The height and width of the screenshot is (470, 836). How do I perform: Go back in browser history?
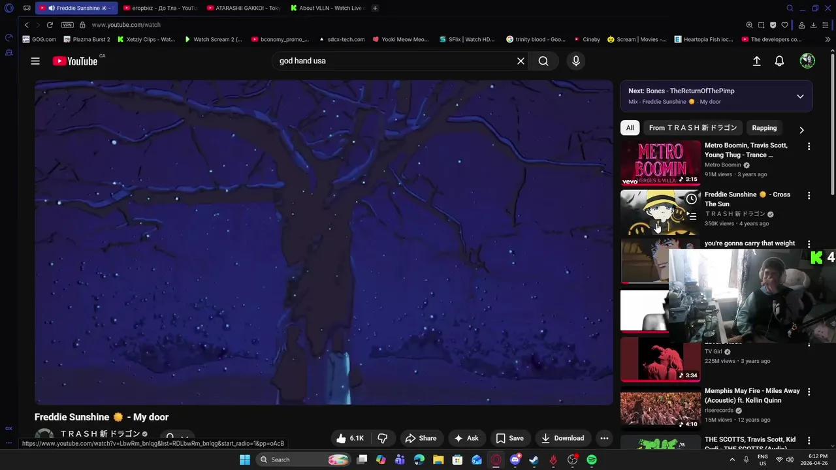point(27,25)
